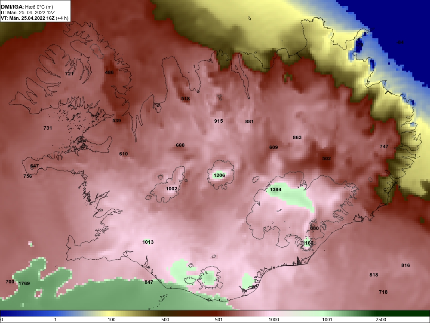Select the 915 map value
Viewport: 430px width, 323px height.
(218, 121)
